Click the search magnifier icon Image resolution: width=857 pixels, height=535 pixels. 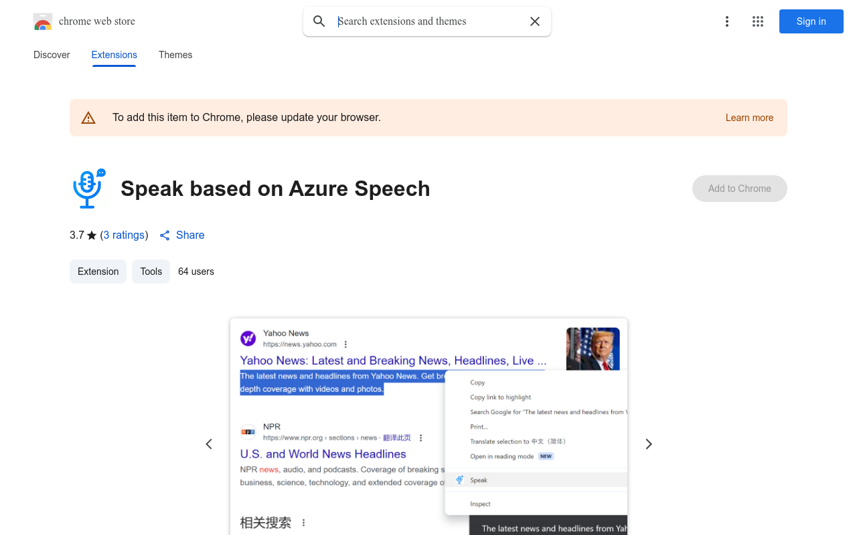[319, 21]
